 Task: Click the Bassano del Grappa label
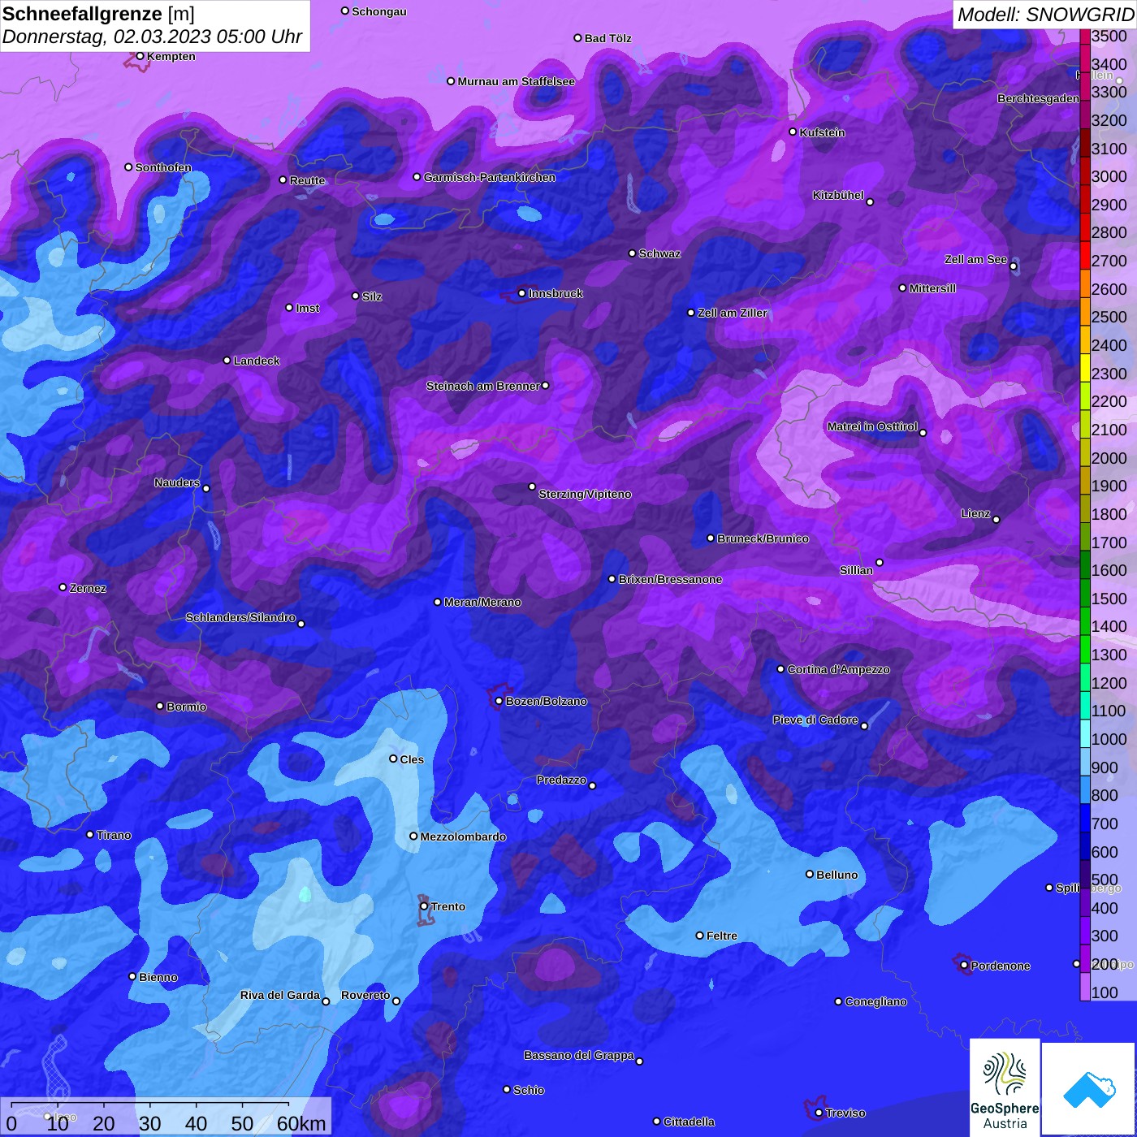tap(579, 1055)
